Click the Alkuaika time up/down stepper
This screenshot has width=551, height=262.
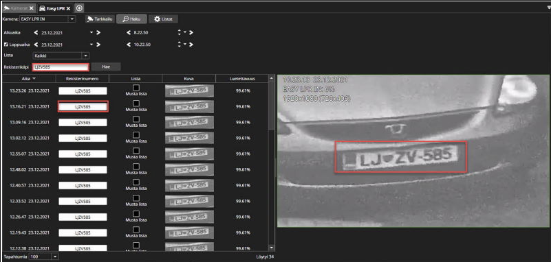point(180,32)
